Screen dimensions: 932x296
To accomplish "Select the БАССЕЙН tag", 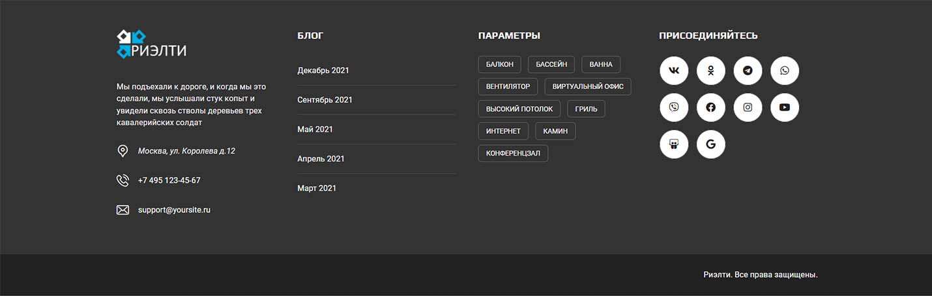I will 551,64.
